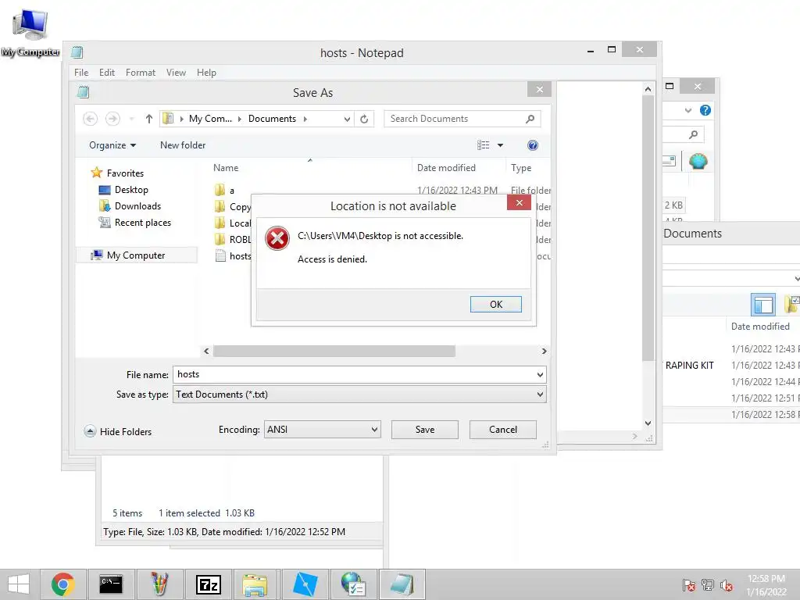Click the search magnifier icon in Save As
This screenshot has height=600, width=800.
pyautogui.click(x=530, y=119)
